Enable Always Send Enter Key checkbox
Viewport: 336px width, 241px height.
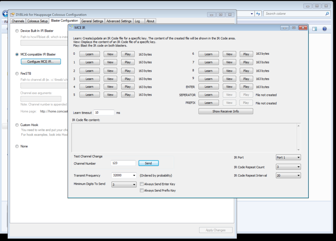142,184
